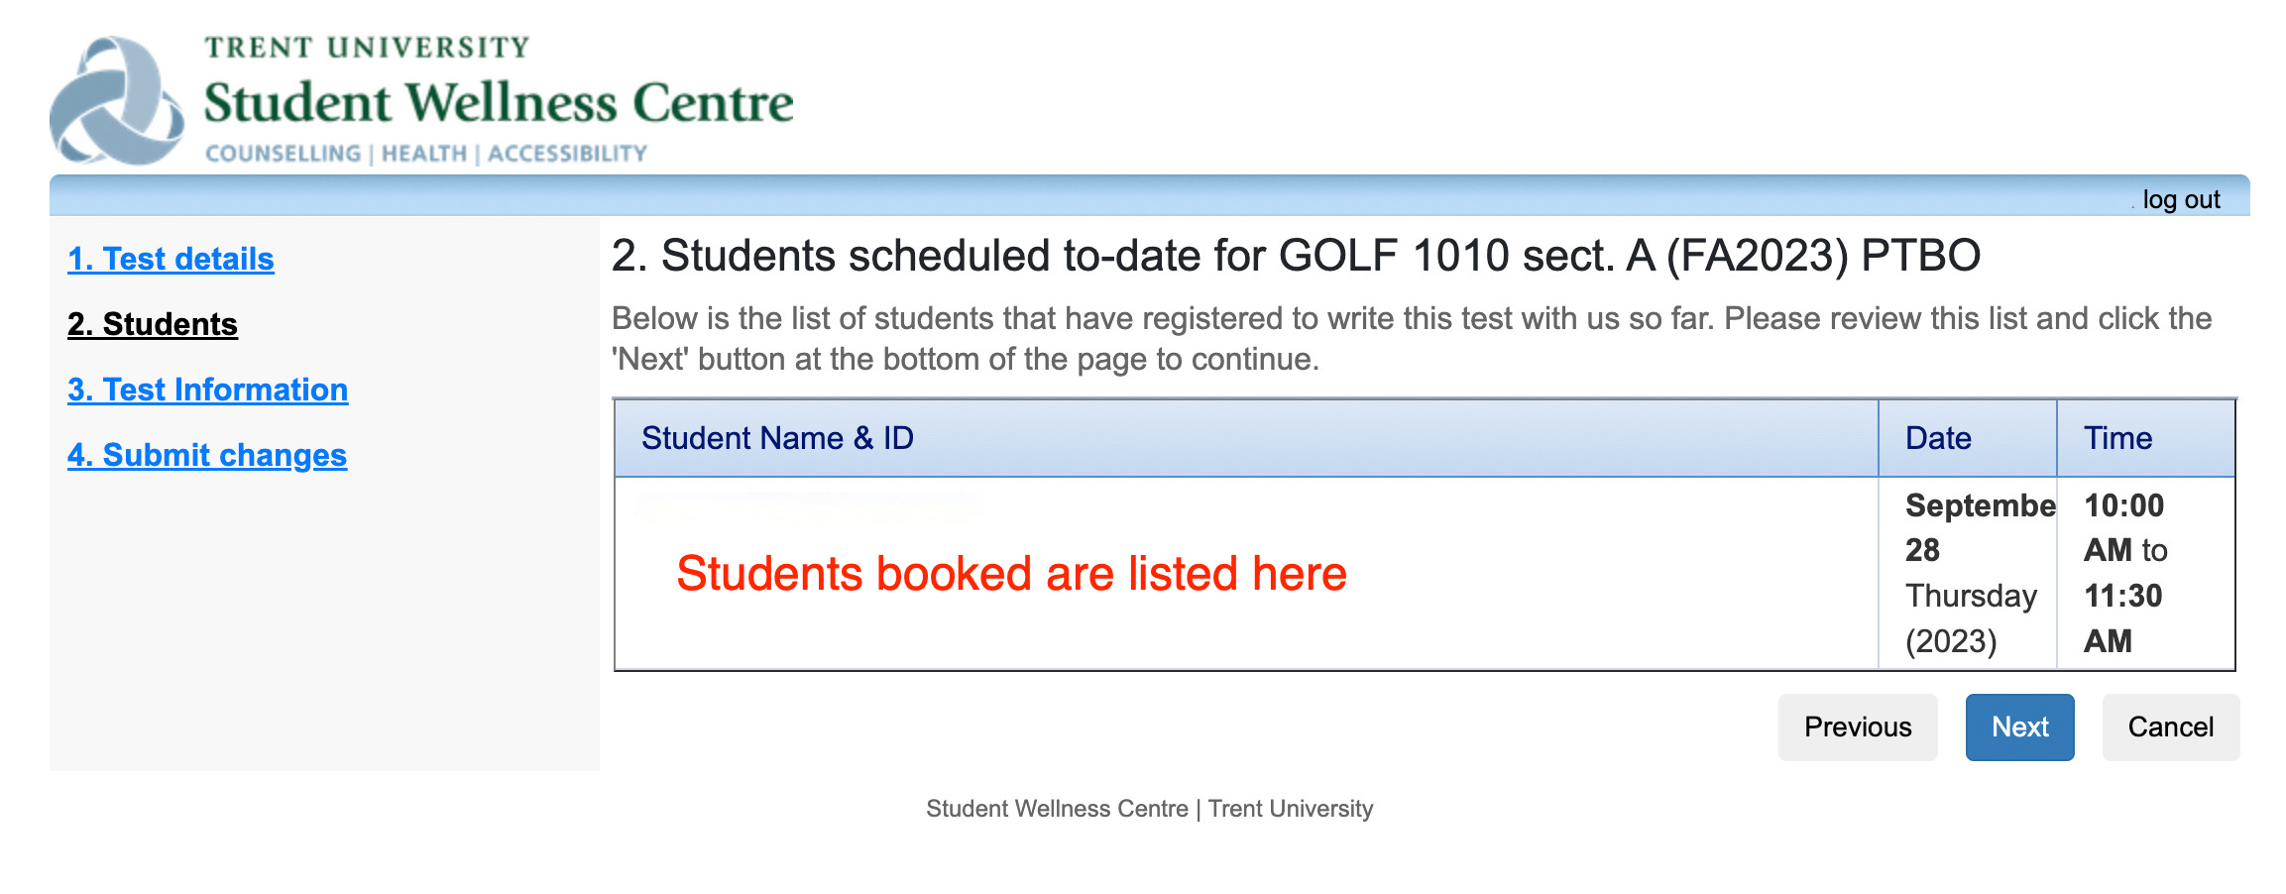
Task: Select the 10:00 AM to 11:30 AM cell
Action: (2125, 573)
